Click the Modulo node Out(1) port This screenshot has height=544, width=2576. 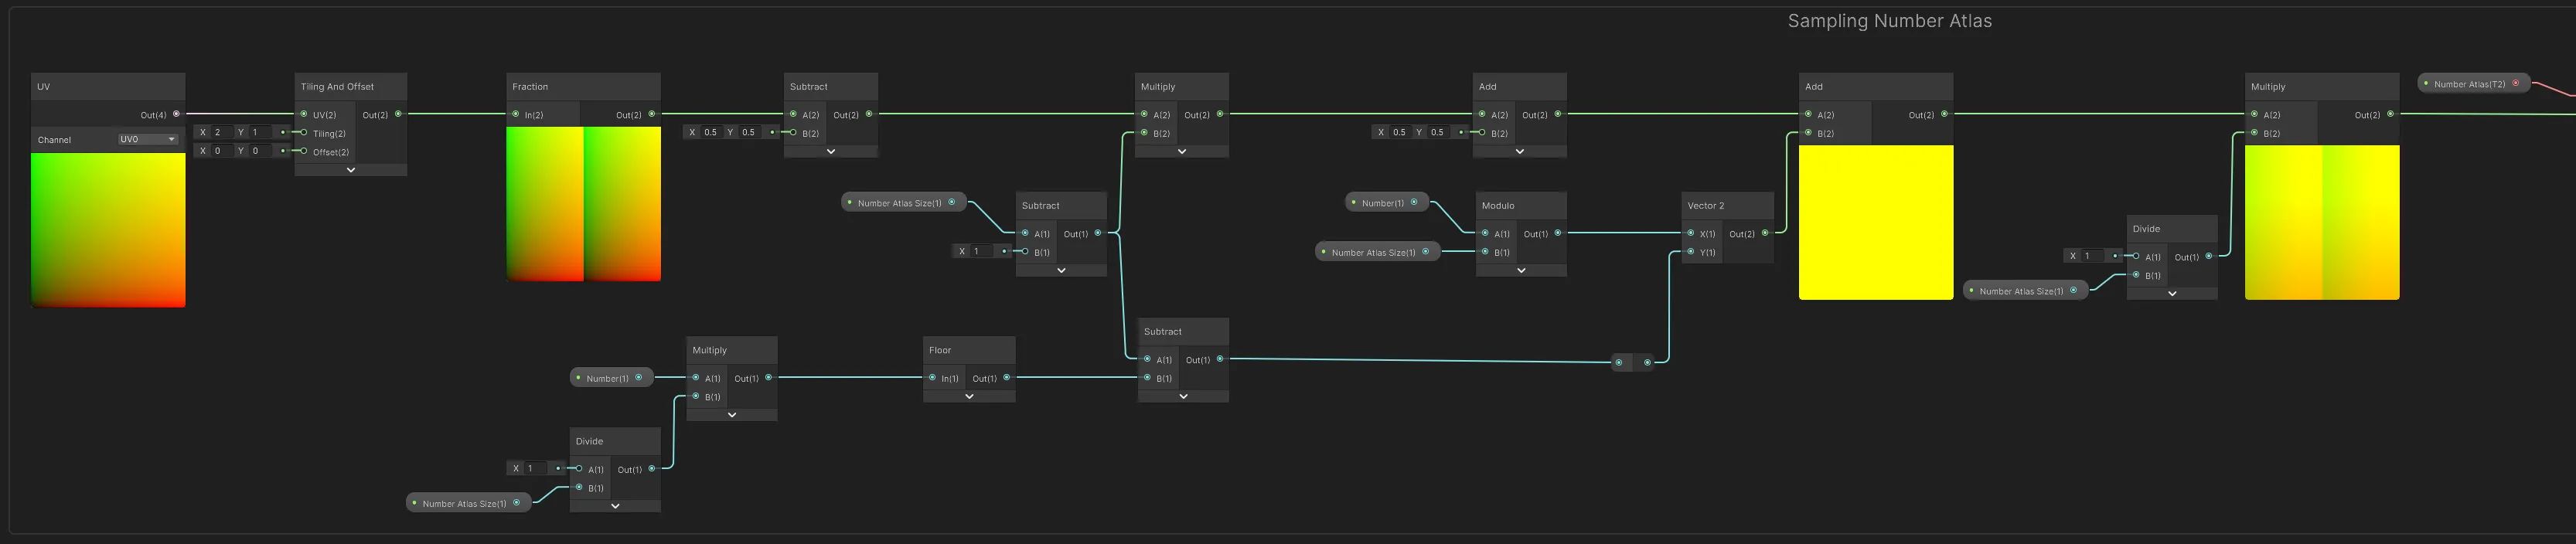coord(1558,233)
